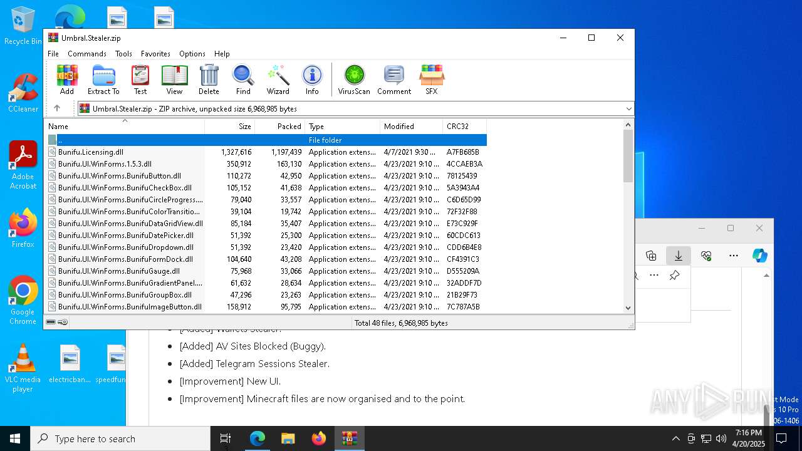Open Edge Settings and more menu
The image size is (802, 451).
click(x=734, y=256)
